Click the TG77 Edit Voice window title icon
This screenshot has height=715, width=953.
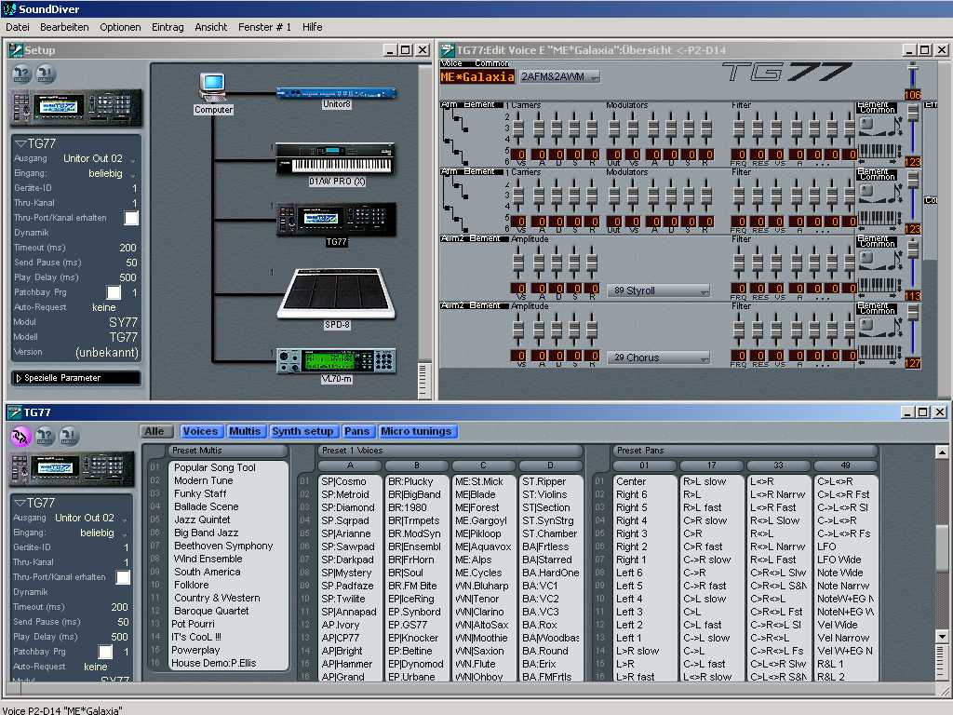tap(448, 50)
